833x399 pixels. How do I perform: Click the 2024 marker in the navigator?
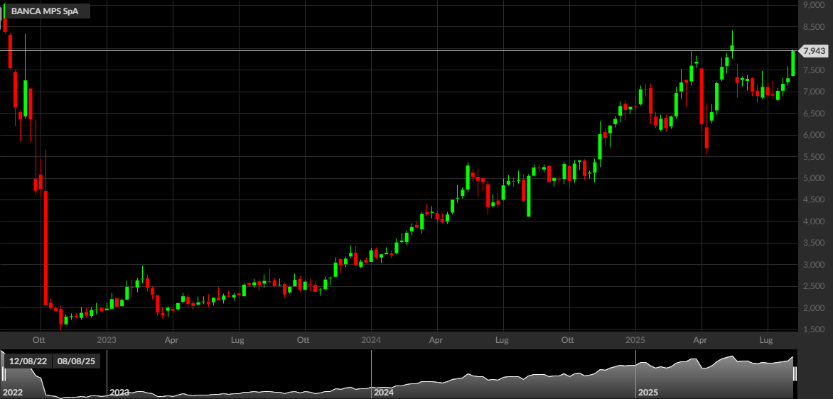point(384,393)
